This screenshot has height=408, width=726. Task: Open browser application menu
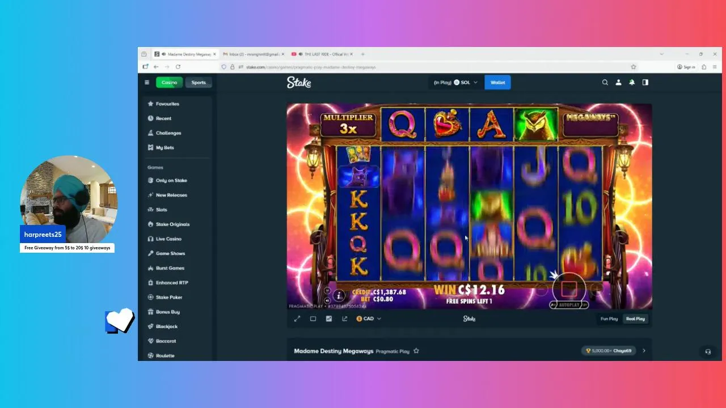pos(714,67)
